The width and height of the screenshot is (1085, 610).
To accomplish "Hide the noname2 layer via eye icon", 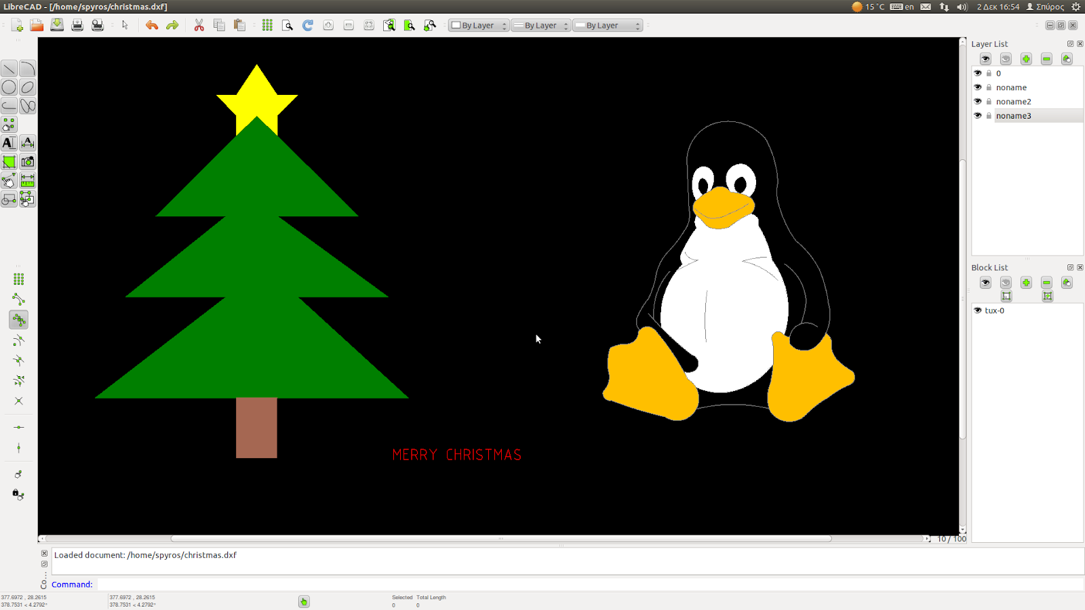I will pyautogui.click(x=978, y=102).
